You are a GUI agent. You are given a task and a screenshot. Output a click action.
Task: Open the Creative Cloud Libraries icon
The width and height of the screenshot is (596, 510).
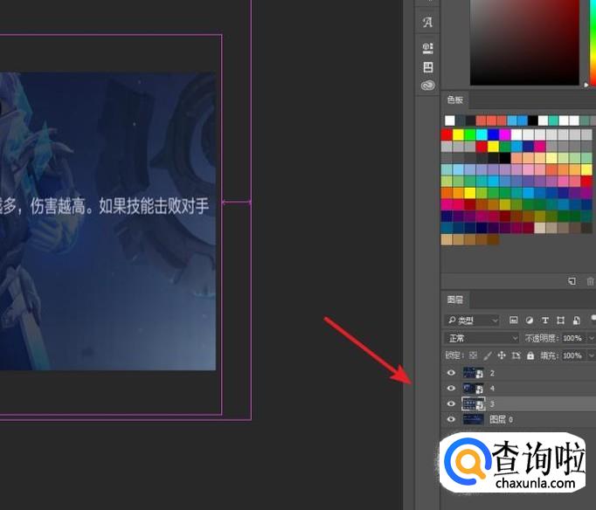coord(428,85)
